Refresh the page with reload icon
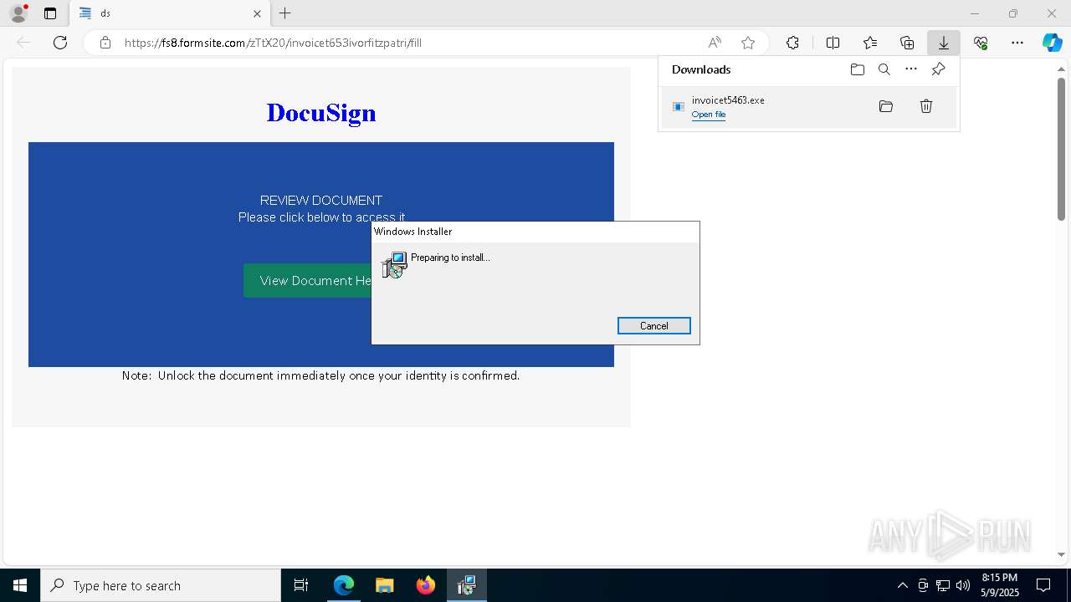Screen dimensions: 1071x602 tap(60, 43)
